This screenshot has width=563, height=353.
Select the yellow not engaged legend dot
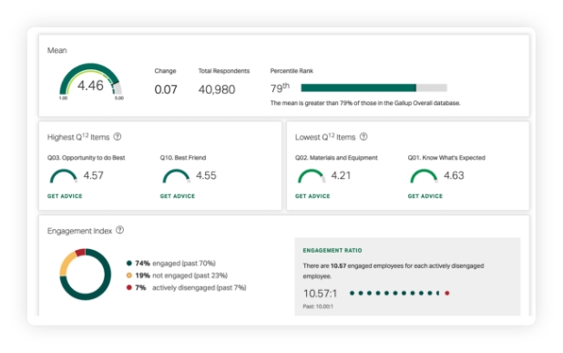129,275
